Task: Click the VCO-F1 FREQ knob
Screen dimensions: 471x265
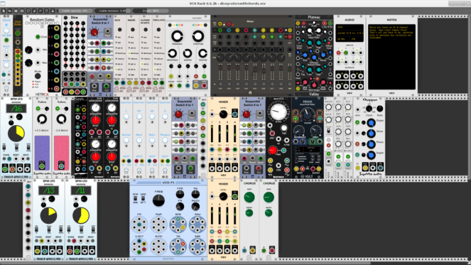Action: (158, 201)
